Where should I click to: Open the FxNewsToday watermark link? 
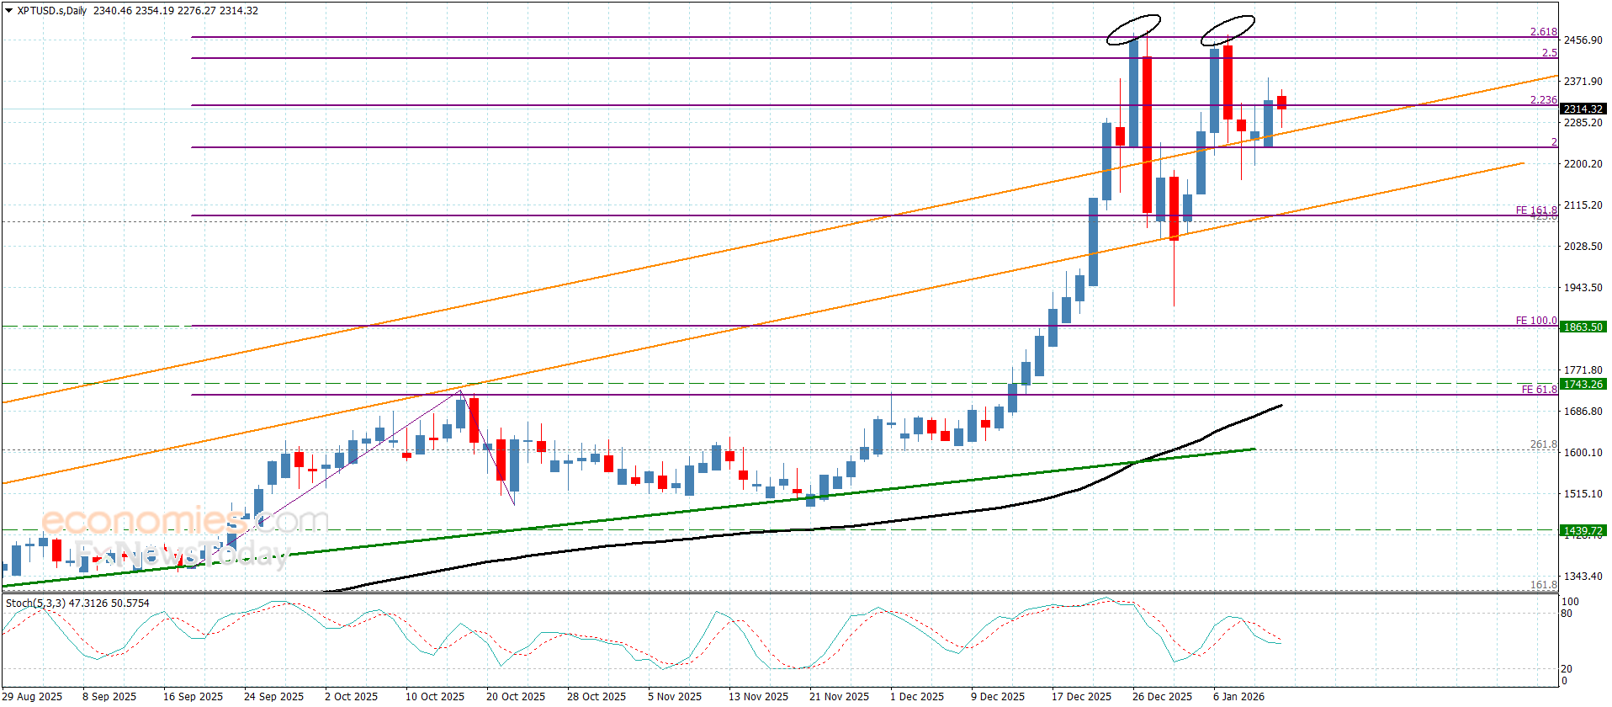click(x=181, y=554)
